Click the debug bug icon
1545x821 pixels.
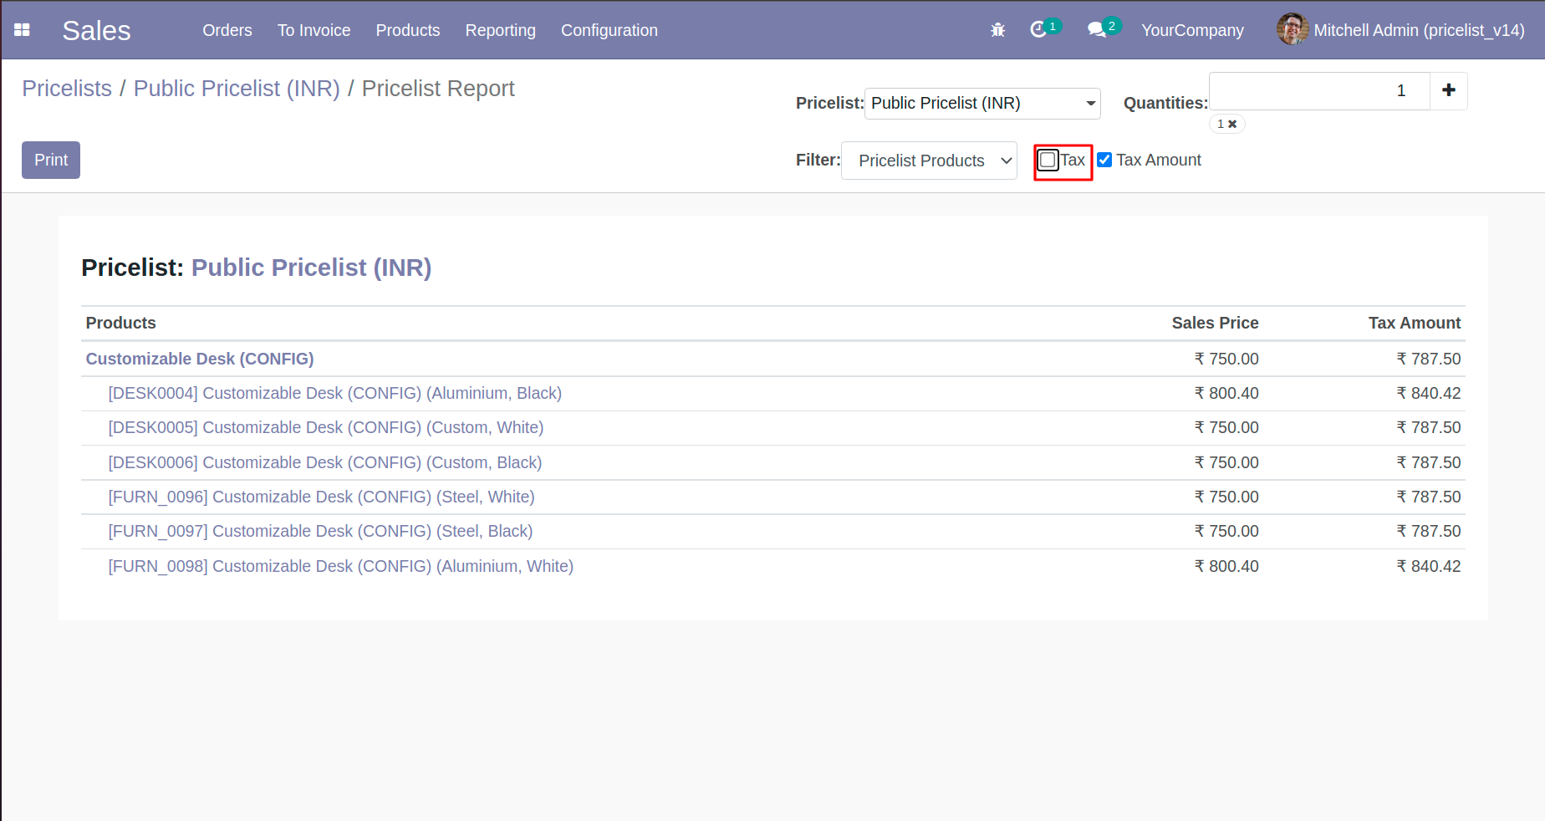(997, 30)
